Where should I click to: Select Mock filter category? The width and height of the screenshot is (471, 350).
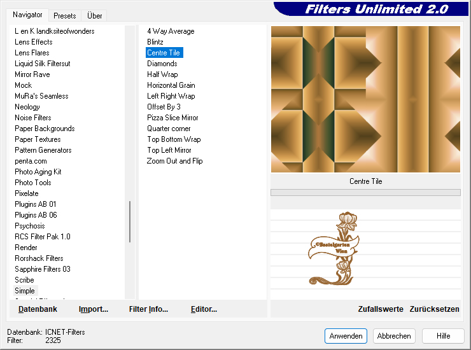point(23,85)
